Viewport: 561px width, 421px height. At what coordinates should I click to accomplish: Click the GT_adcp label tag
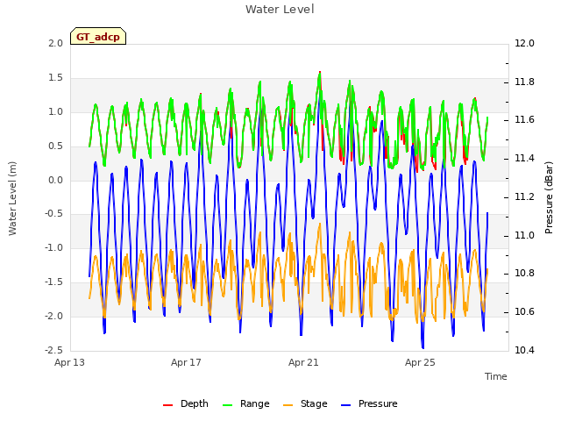coord(98,36)
